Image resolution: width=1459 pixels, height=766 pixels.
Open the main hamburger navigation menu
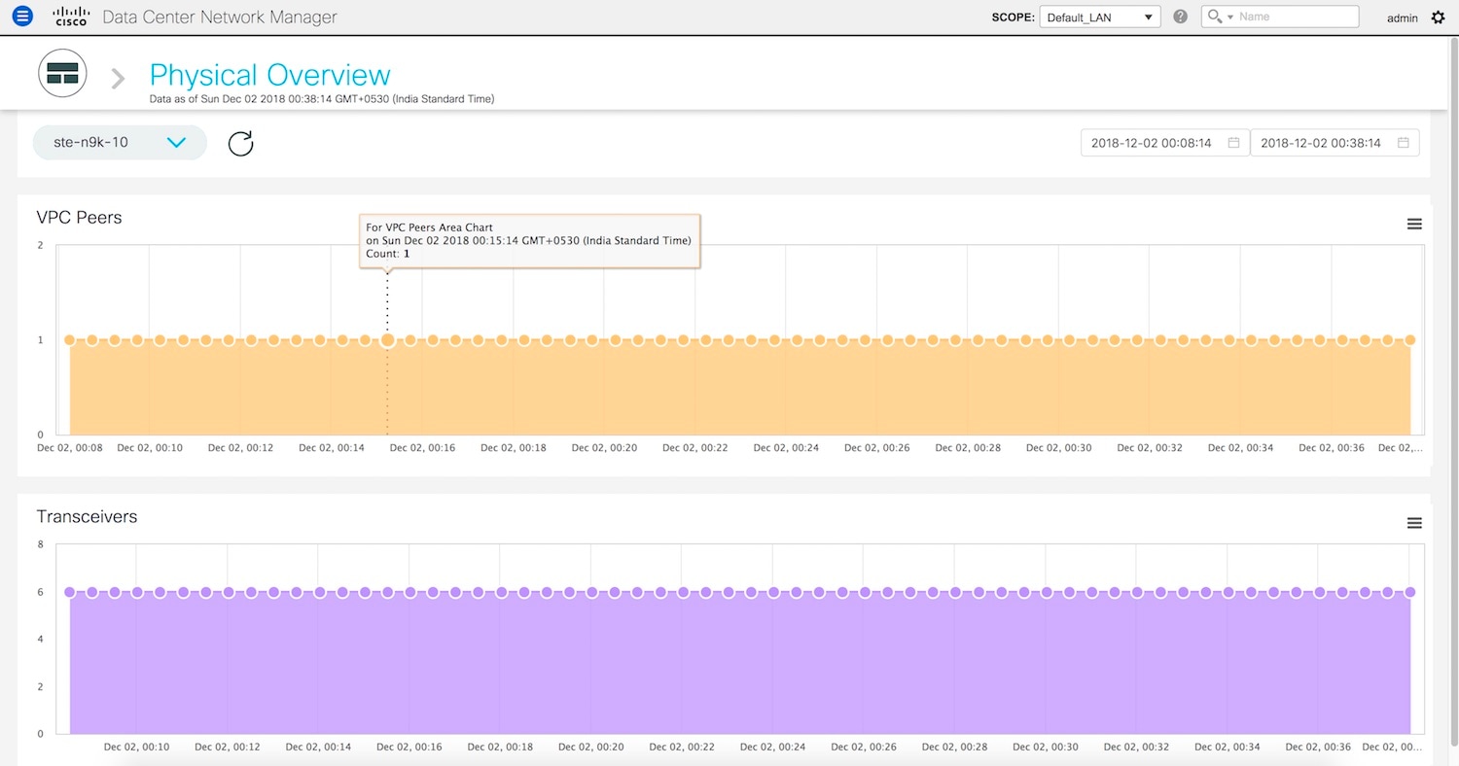(x=21, y=17)
